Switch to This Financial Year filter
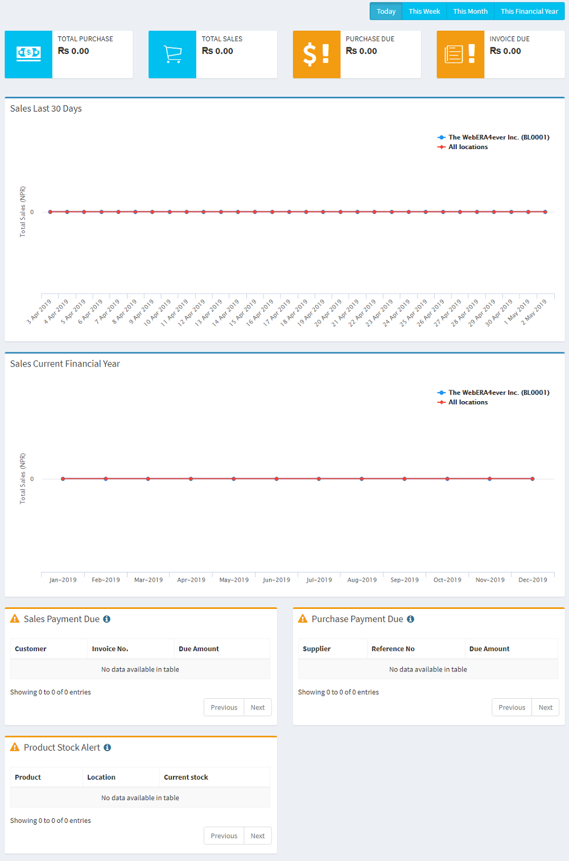Screen dimensions: 569x861 (529, 11)
